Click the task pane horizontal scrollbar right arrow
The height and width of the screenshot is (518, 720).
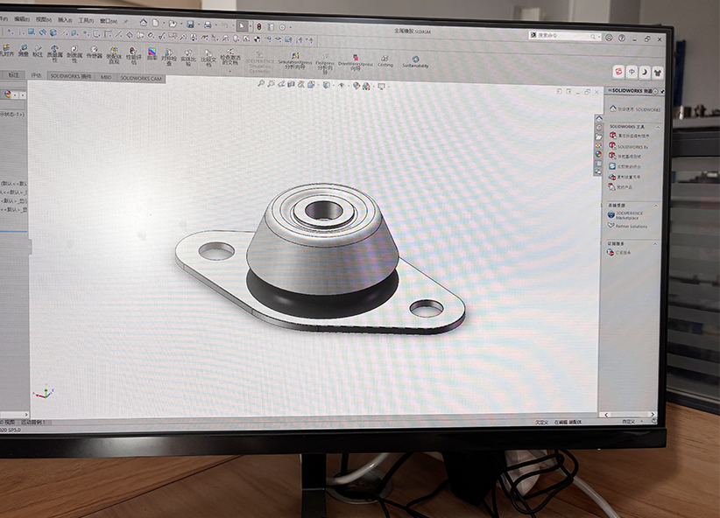[x=653, y=415]
